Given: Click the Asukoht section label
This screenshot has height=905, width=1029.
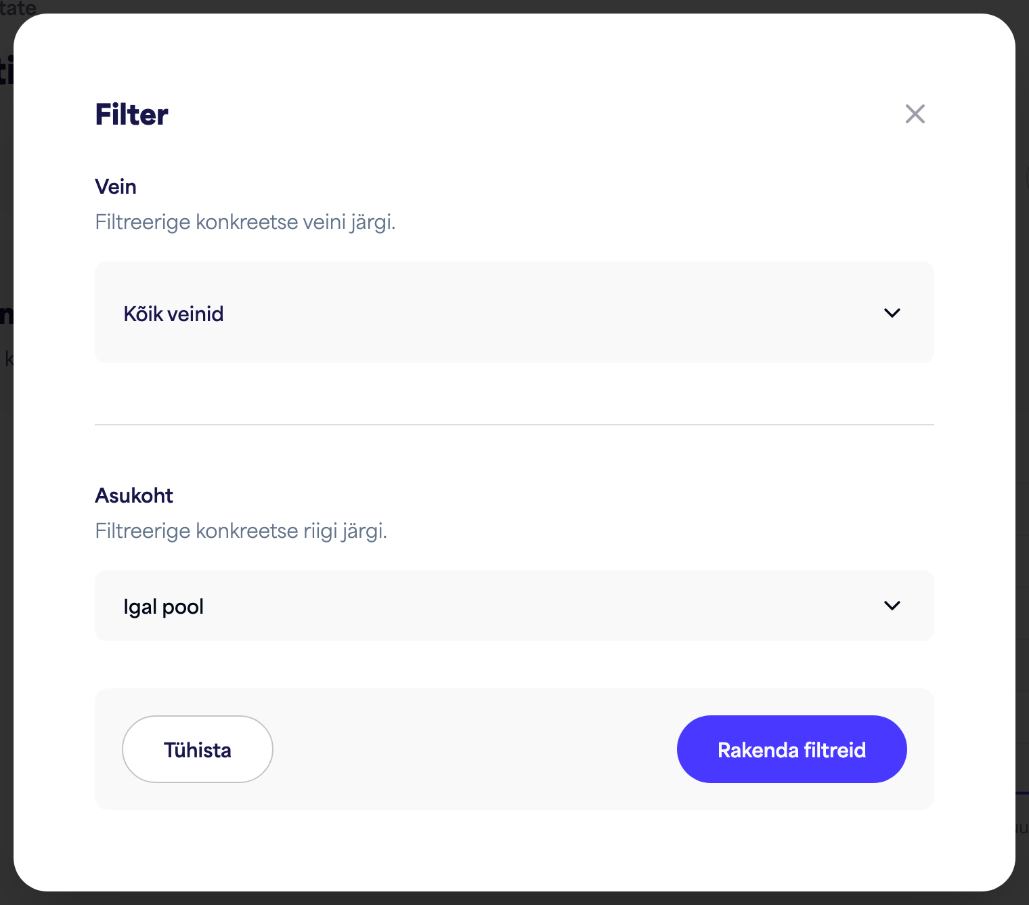Looking at the screenshot, I should 134,495.
